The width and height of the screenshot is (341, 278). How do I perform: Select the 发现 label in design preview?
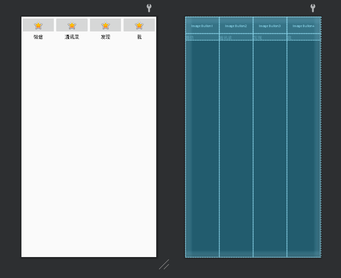tap(105, 37)
